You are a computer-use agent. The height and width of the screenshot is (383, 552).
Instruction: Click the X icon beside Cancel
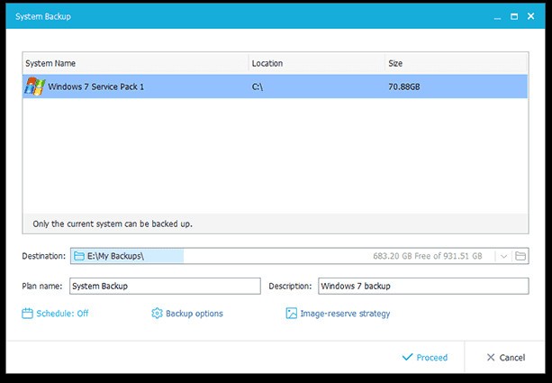(491, 357)
